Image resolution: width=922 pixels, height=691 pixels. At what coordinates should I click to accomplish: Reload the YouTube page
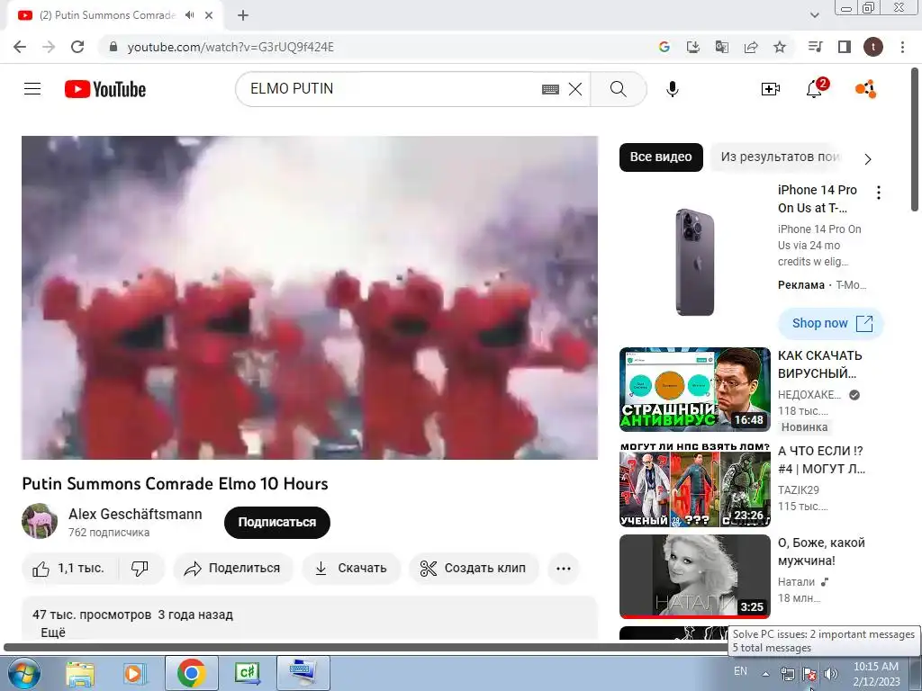pyautogui.click(x=77, y=47)
